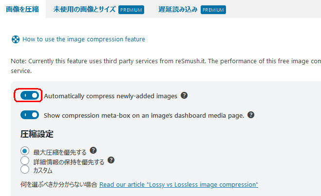Screen dimensions: 321x196
Task: Click the 圧縮設定 section heading
Action: (x=37, y=134)
